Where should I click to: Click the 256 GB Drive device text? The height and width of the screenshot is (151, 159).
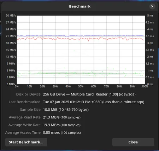(x=89, y=94)
